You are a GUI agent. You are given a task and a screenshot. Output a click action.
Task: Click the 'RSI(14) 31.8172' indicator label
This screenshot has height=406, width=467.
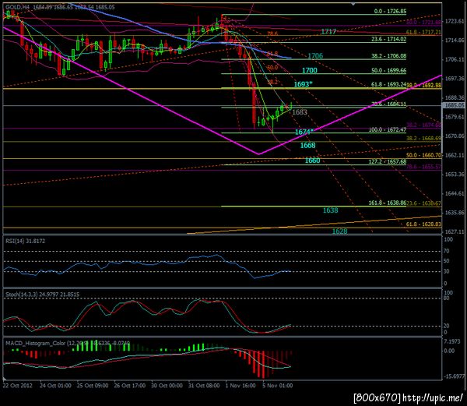click(x=26, y=241)
